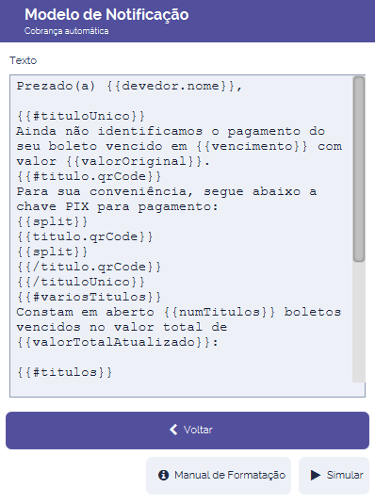Place cursor on the {{#variosTitulos}} line
The width and height of the screenshot is (375, 504).
tap(89, 297)
